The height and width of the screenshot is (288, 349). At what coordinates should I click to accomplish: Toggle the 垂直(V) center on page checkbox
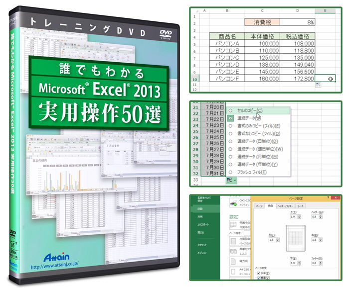click(x=259, y=278)
